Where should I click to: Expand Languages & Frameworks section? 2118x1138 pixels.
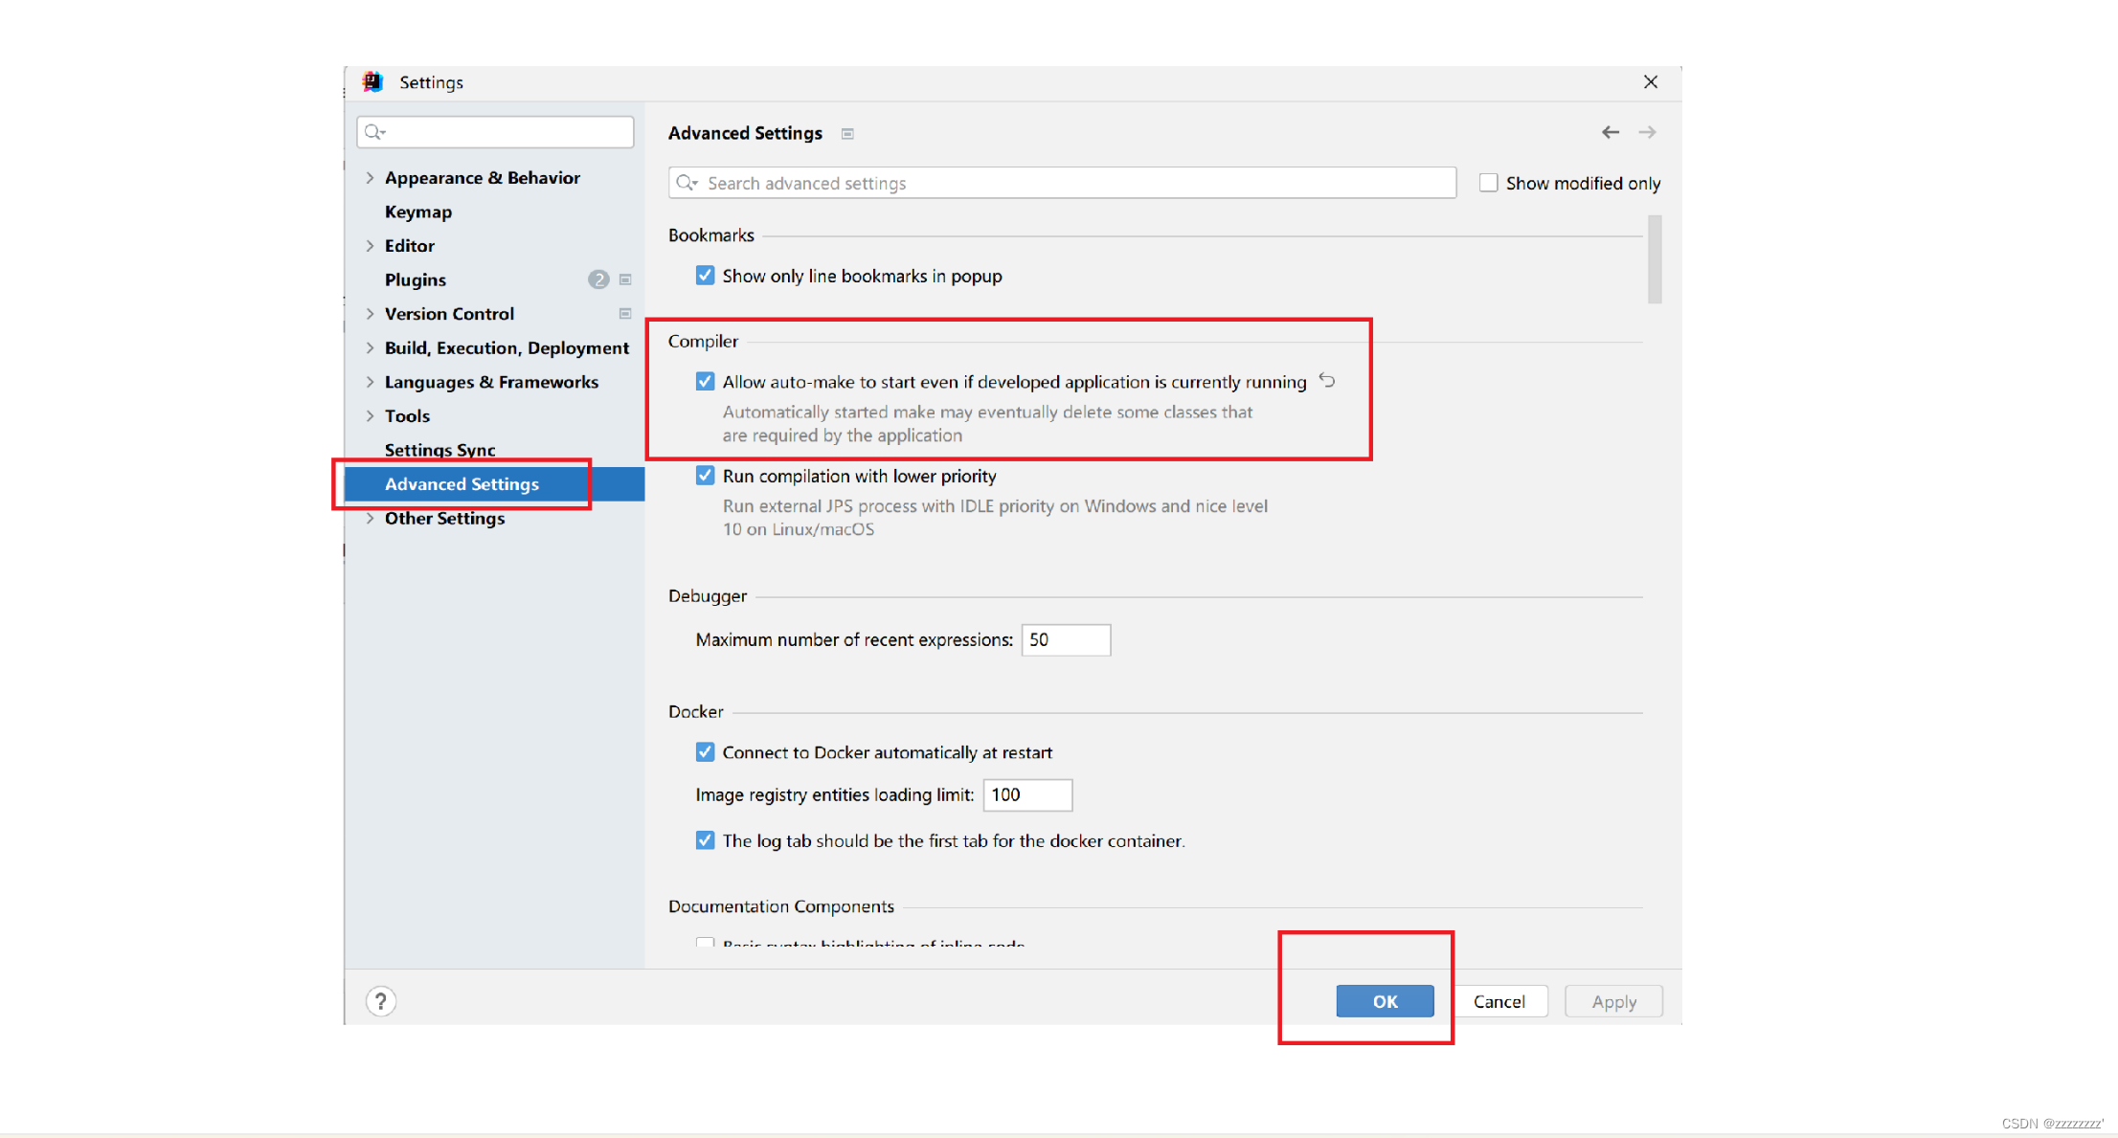371,382
